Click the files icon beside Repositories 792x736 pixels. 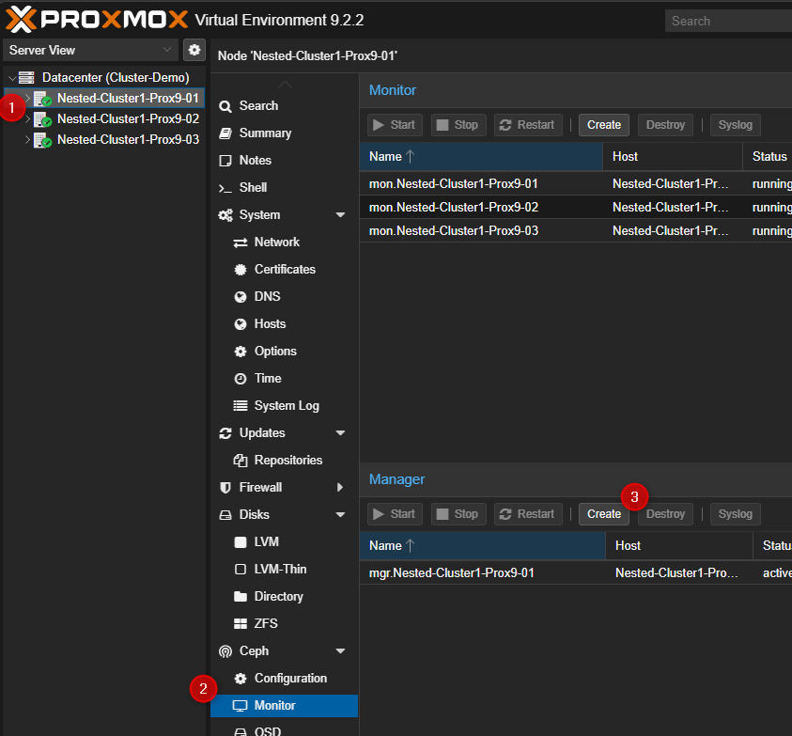click(x=241, y=461)
